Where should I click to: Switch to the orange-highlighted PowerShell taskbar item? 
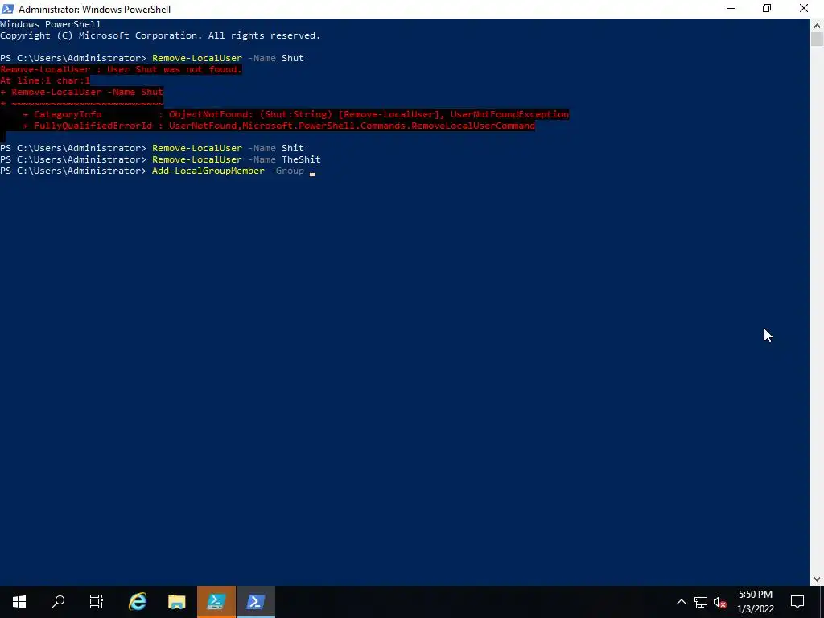point(216,602)
